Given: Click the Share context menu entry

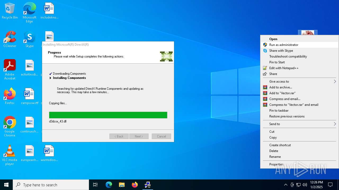Looking at the screenshot, I should pos(300,74).
